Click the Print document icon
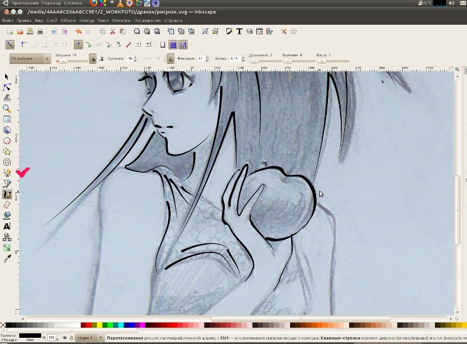Viewport: 467px width, 344px height. [x=40, y=31]
